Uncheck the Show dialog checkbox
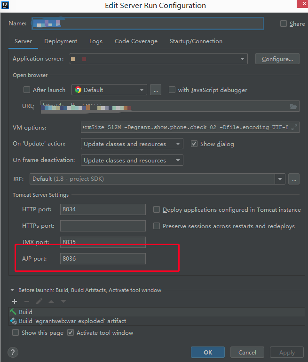 (194, 144)
